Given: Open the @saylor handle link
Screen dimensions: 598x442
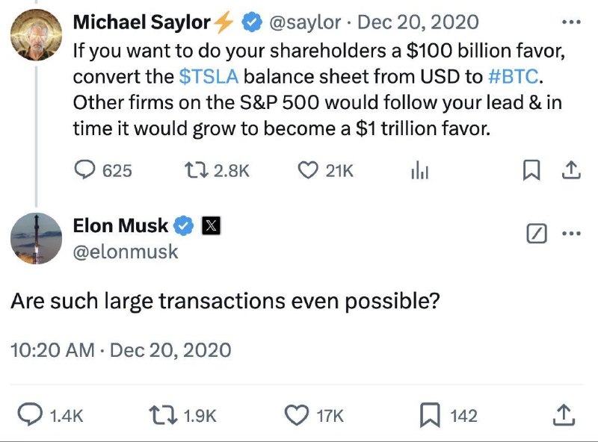Looking at the screenshot, I should pyautogui.click(x=305, y=22).
